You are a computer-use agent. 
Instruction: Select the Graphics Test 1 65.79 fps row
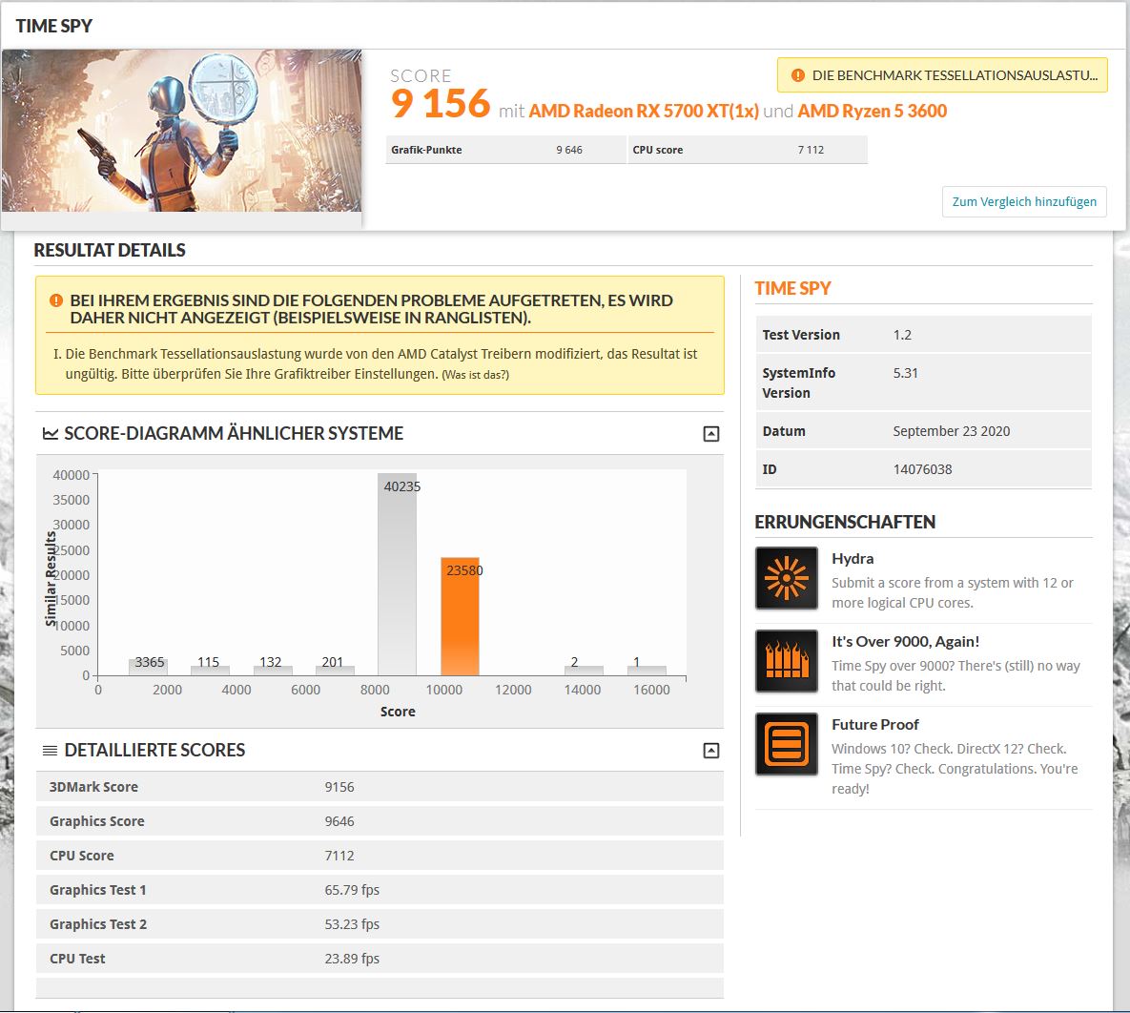380,890
